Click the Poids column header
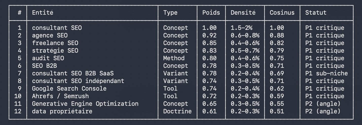The image size is (362, 125). (x=211, y=12)
